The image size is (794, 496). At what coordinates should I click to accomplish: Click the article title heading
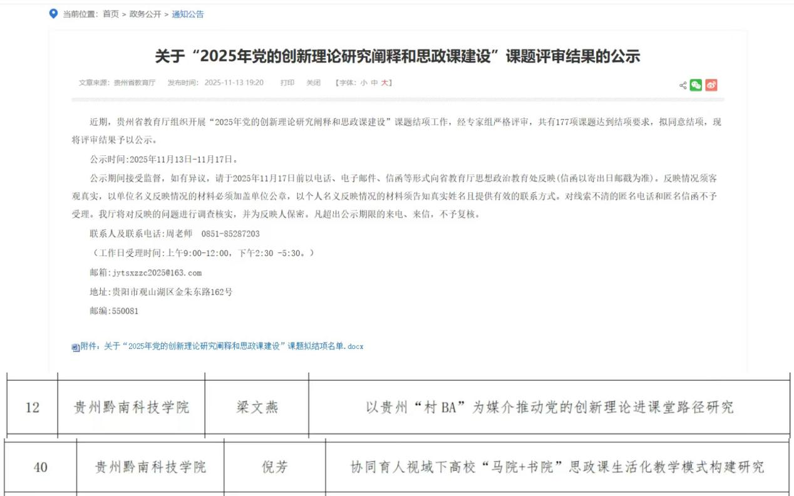(x=397, y=56)
